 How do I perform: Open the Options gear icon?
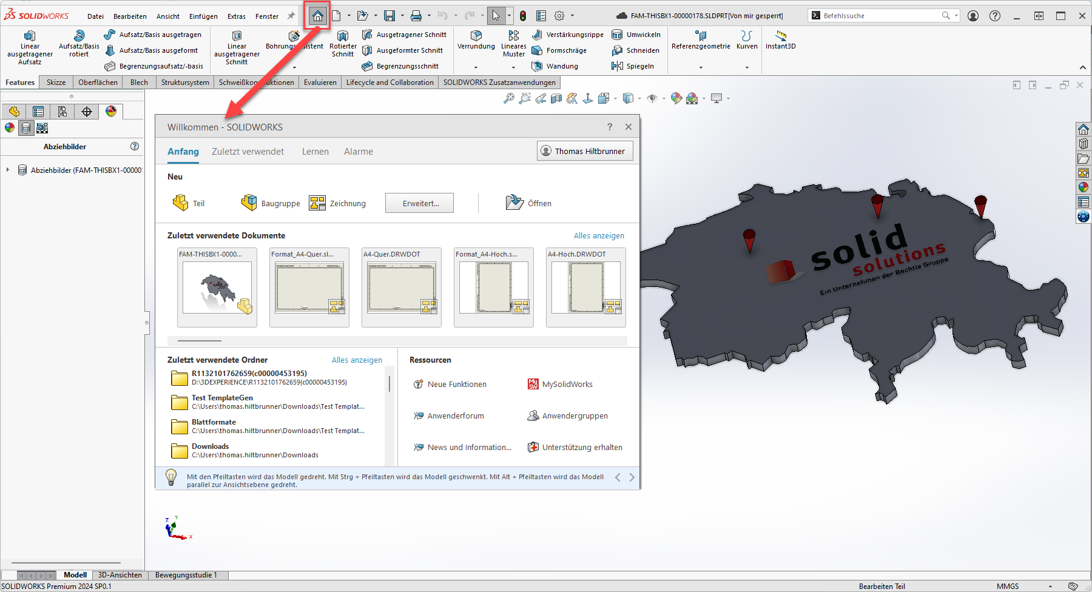click(x=559, y=16)
